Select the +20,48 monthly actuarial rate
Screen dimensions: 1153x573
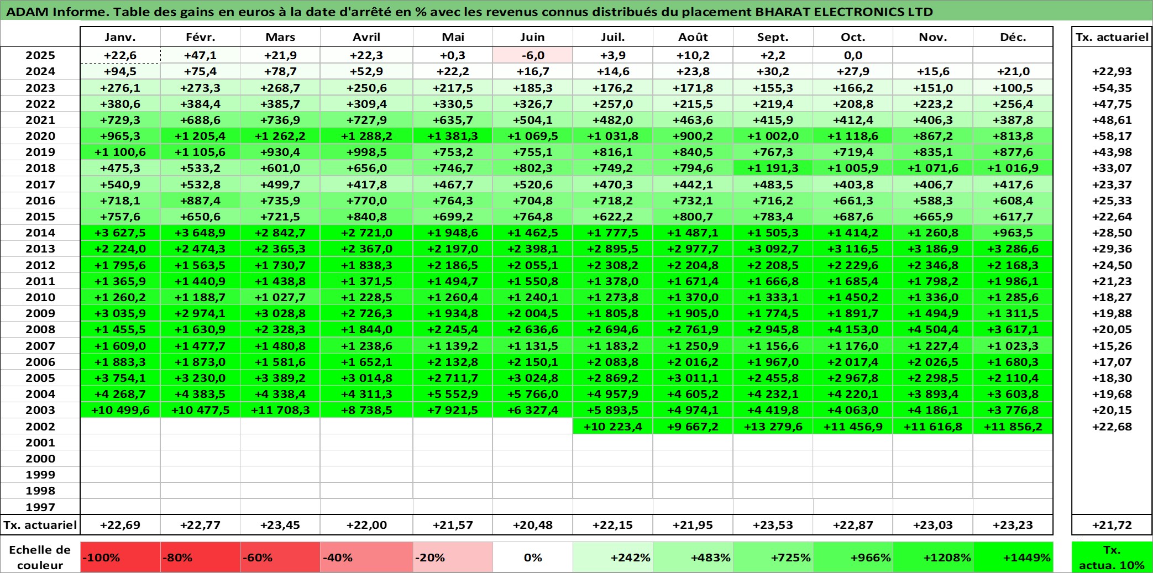pos(533,525)
